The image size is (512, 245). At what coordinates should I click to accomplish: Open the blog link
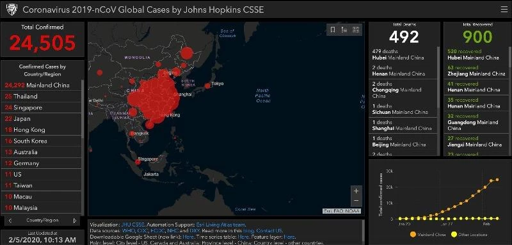pos(248,231)
